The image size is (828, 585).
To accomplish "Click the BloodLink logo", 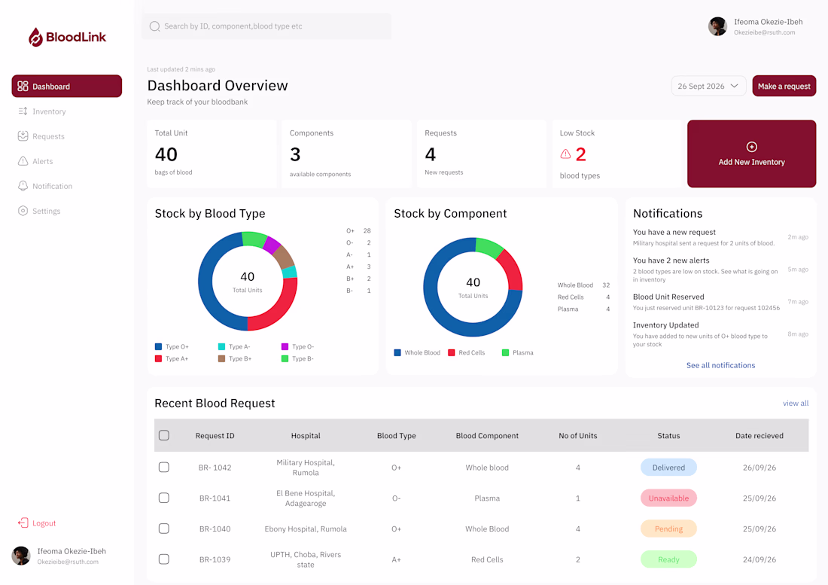I will (67, 37).
